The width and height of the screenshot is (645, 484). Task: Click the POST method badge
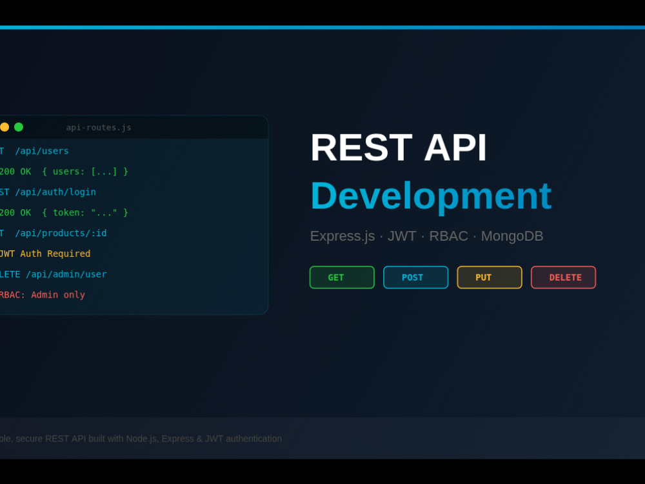[415, 277]
